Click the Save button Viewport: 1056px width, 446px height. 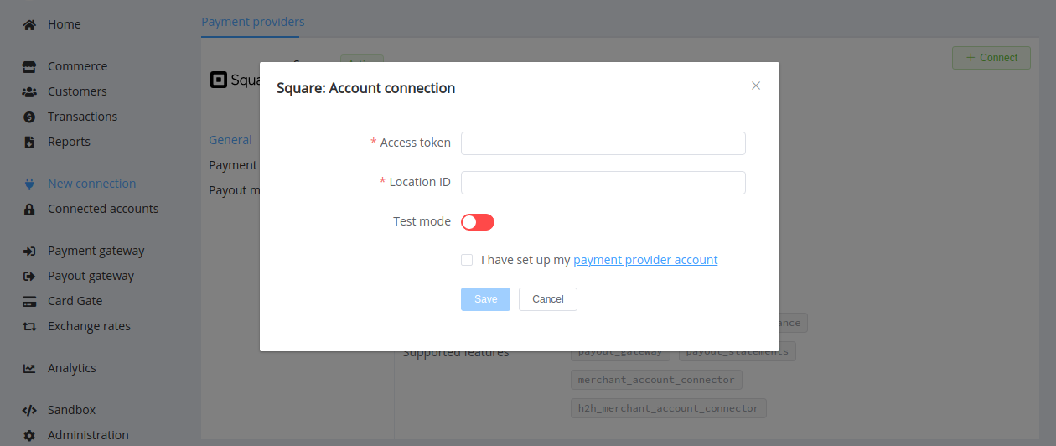click(485, 299)
